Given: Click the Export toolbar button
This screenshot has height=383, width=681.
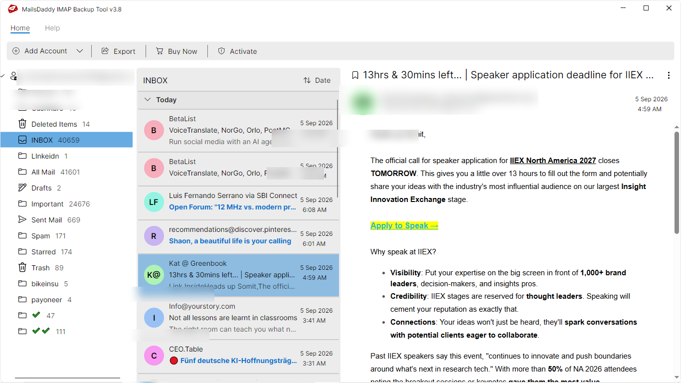Looking at the screenshot, I should 118,51.
